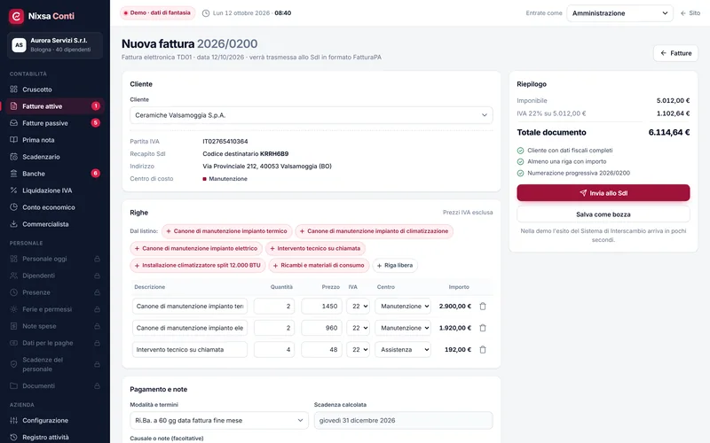Screen dimensions: 710x443
Task: Open Liquidazione IVA section
Action: point(54,190)
